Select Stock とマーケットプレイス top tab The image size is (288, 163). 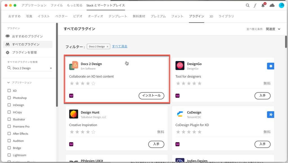click(106, 5)
